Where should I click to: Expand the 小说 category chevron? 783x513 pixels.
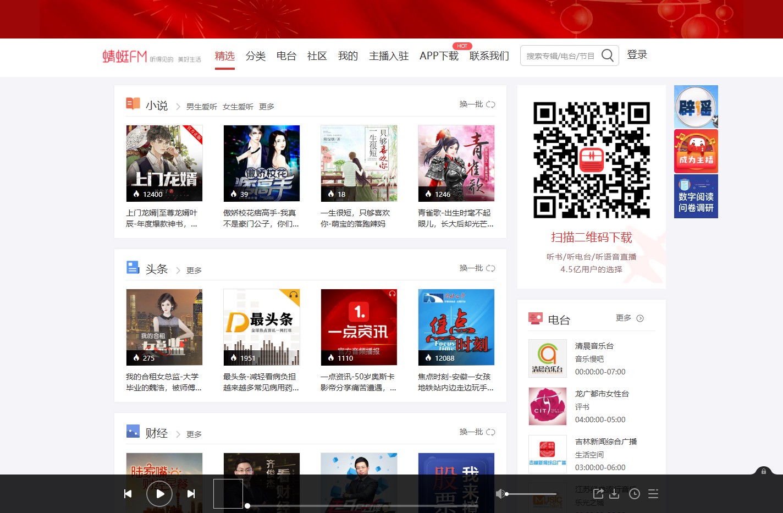178,107
